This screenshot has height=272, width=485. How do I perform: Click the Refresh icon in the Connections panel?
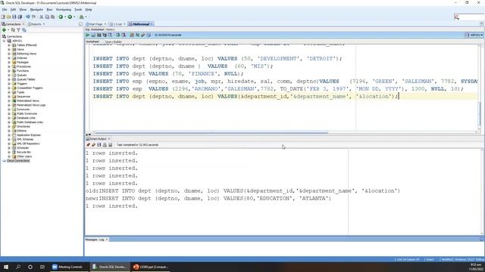tap(13, 30)
